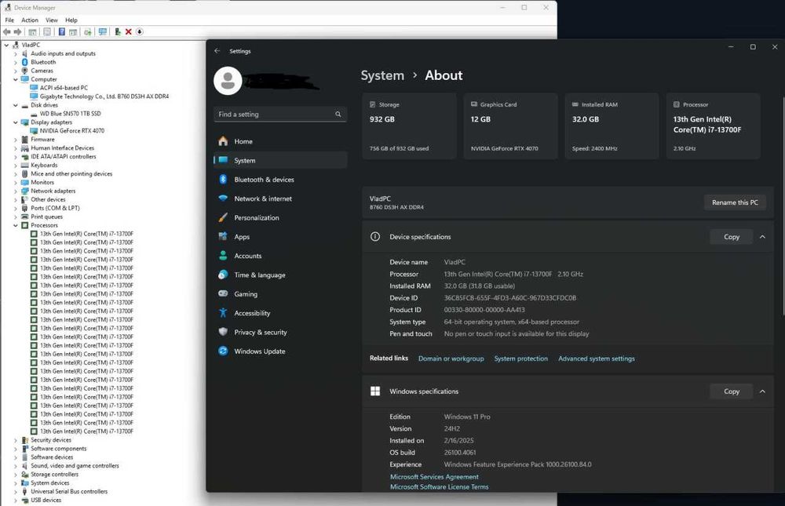785x506 pixels.
Task: Collapse Disk drives node in device tree
Action: point(16,105)
